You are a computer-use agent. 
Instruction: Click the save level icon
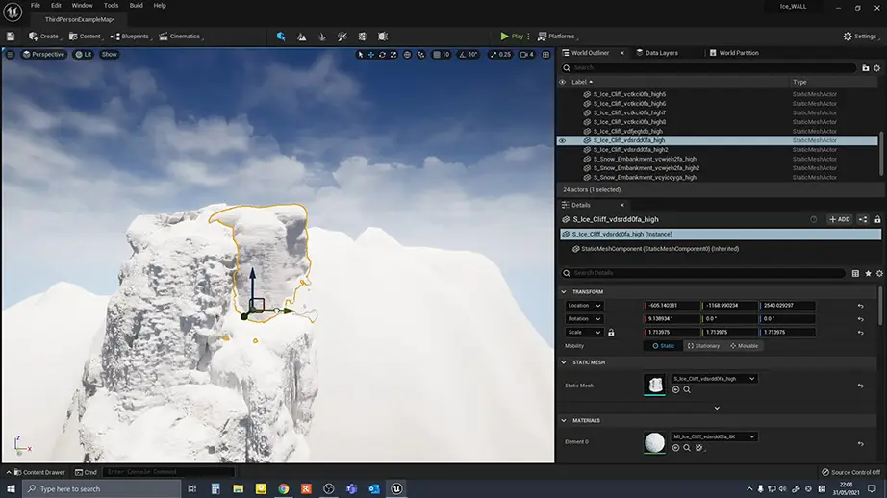[11, 37]
